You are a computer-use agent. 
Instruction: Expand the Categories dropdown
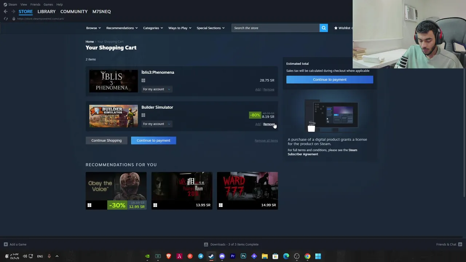(153, 28)
